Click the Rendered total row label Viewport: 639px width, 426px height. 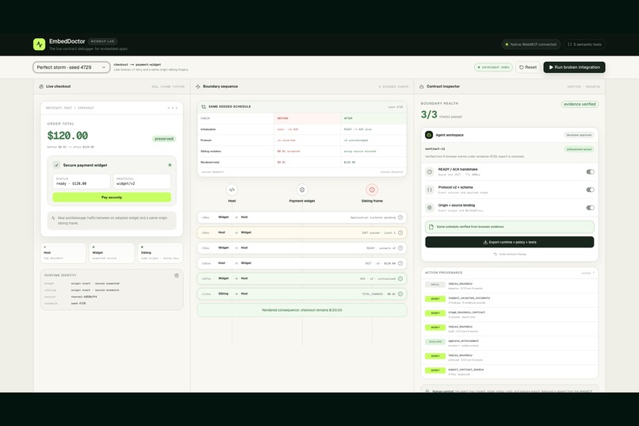click(x=210, y=163)
